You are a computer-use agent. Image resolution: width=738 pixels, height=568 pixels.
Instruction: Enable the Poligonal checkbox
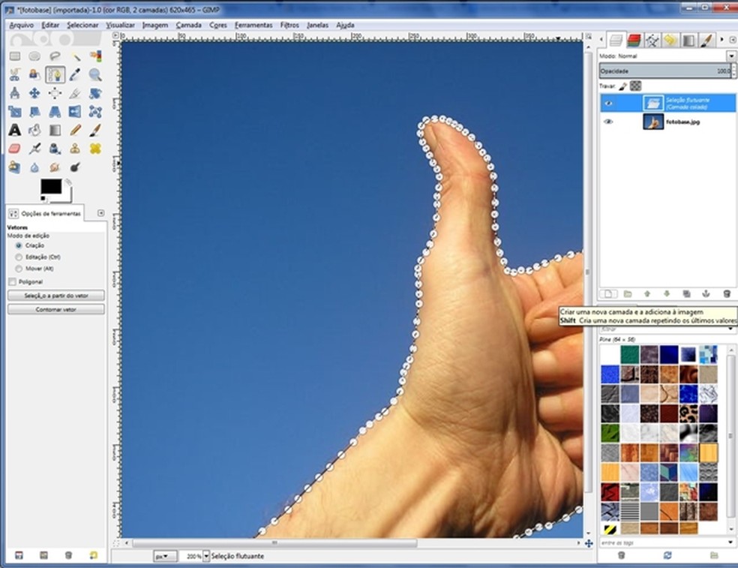12,281
